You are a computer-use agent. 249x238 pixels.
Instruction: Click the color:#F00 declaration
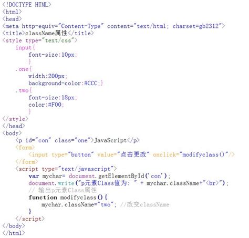(46, 105)
